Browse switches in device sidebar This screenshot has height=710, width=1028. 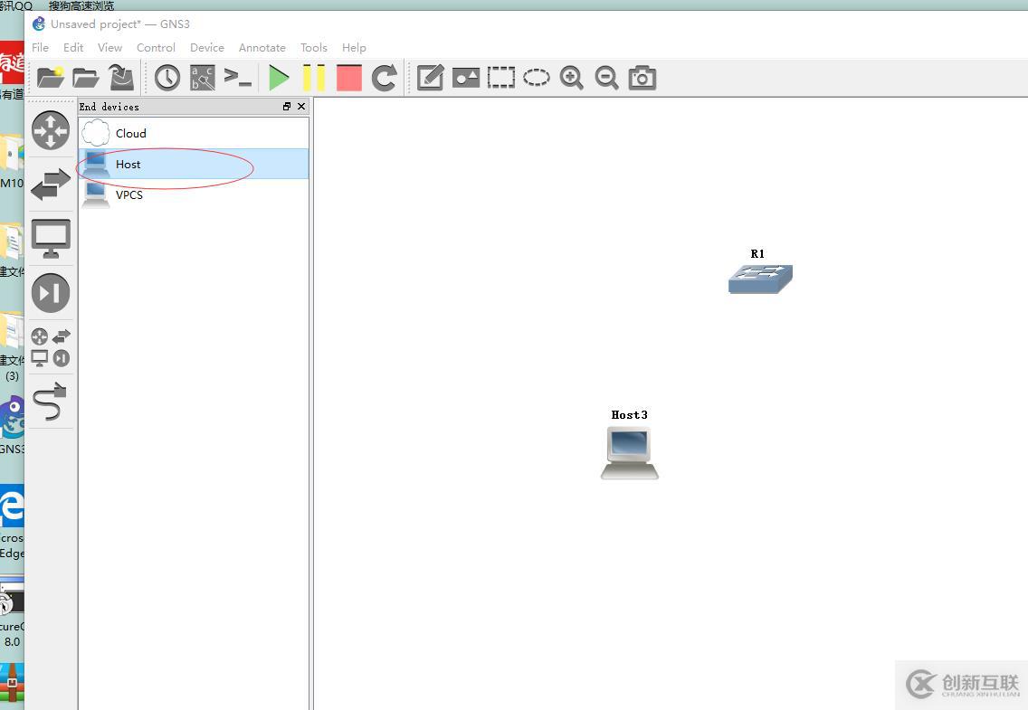click(x=51, y=184)
